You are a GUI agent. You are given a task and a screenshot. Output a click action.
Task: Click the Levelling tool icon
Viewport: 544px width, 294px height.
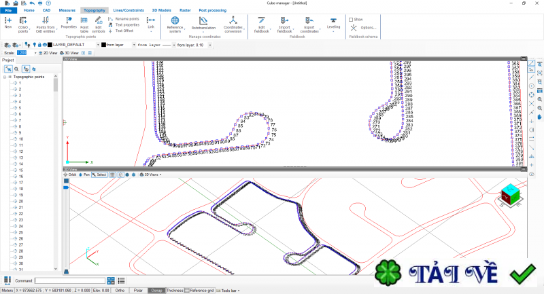pyautogui.click(x=333, y=23)
